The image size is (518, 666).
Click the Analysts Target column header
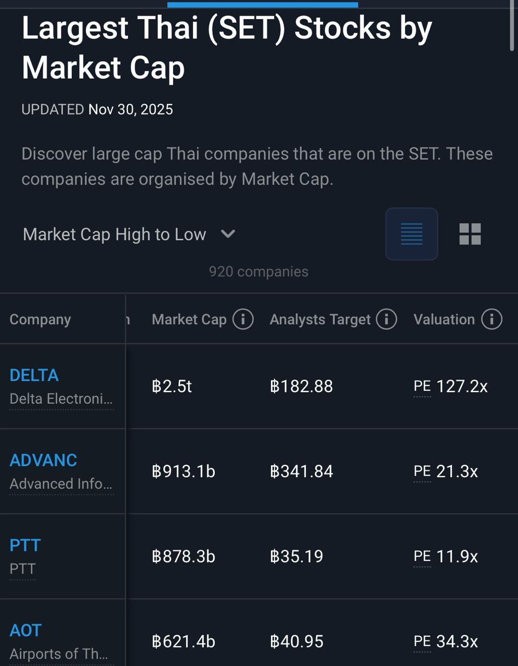[x=320, y=319]
